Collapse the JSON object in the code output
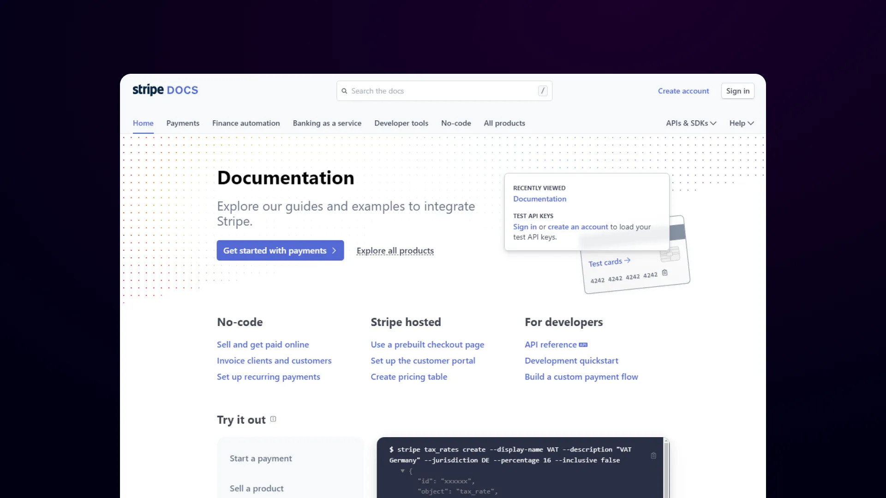Screen dimensions: 886x498 click(402, 471)
